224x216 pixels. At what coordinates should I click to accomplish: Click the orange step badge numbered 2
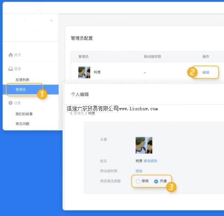click(x=192, y=73)
